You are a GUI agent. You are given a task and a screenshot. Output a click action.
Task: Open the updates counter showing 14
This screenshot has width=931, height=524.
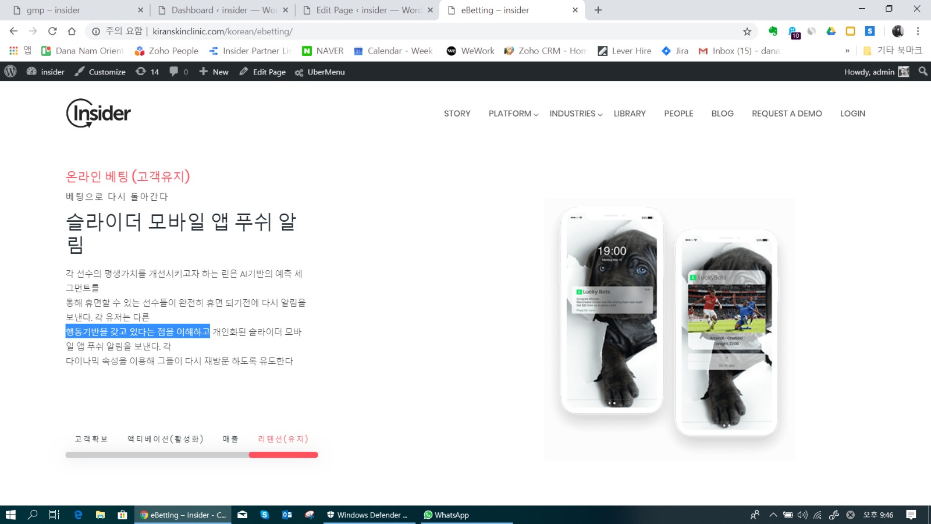[147, 72]
